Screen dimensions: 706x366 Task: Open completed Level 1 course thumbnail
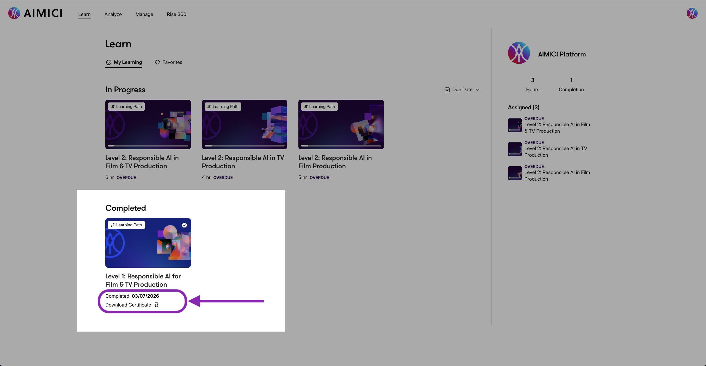pyautogui.click(x=148, y=243)
